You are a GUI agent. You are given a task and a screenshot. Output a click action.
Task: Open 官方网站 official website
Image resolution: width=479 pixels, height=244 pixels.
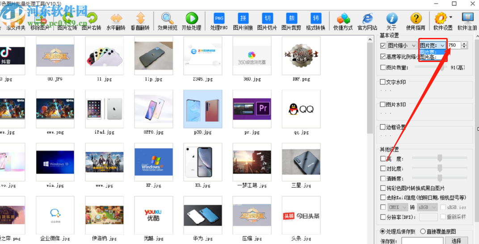click(x=367, y=22)
